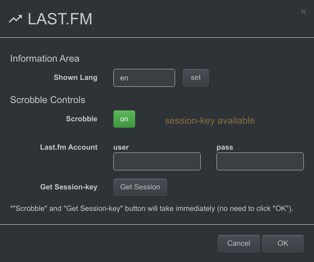The width and height of the screenshot is (314, 262).
Task: Close the LAST.FM dialog with the X
Action: (x=303, y=12)
